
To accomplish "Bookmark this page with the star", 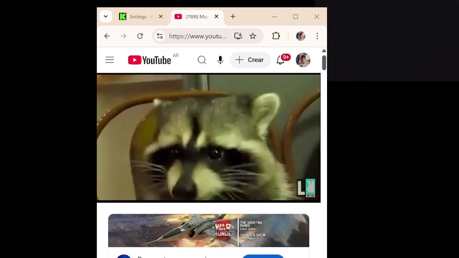I will (253, 36).
